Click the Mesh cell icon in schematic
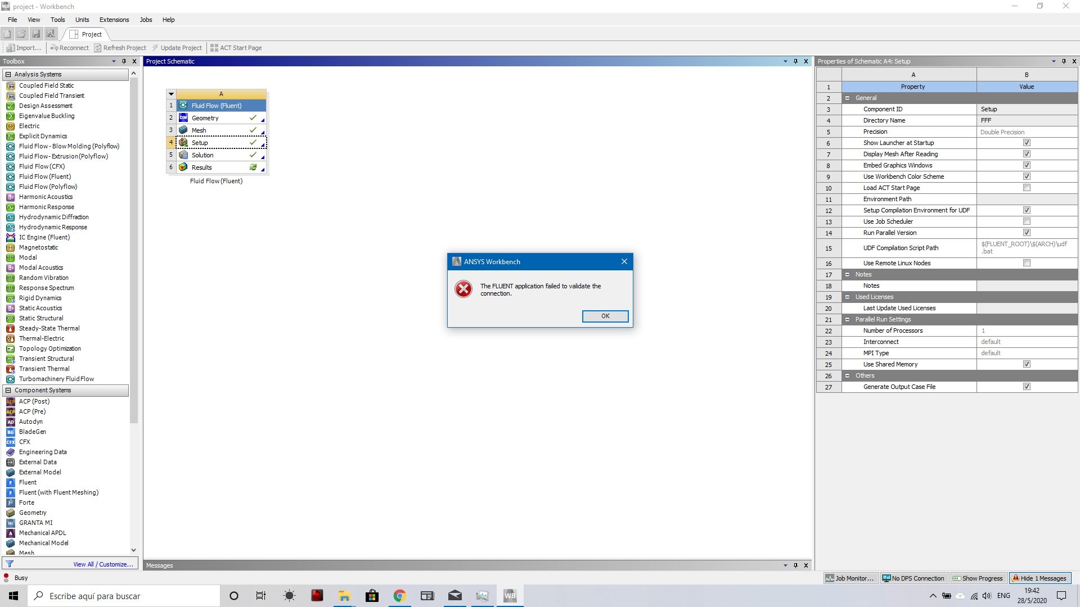Image resolution: width=1080 pixels, height=607 pixels. pyautogui.click(x=183, y=130)
